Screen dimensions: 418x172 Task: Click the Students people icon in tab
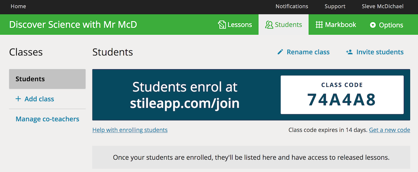(x=269, y=25)
